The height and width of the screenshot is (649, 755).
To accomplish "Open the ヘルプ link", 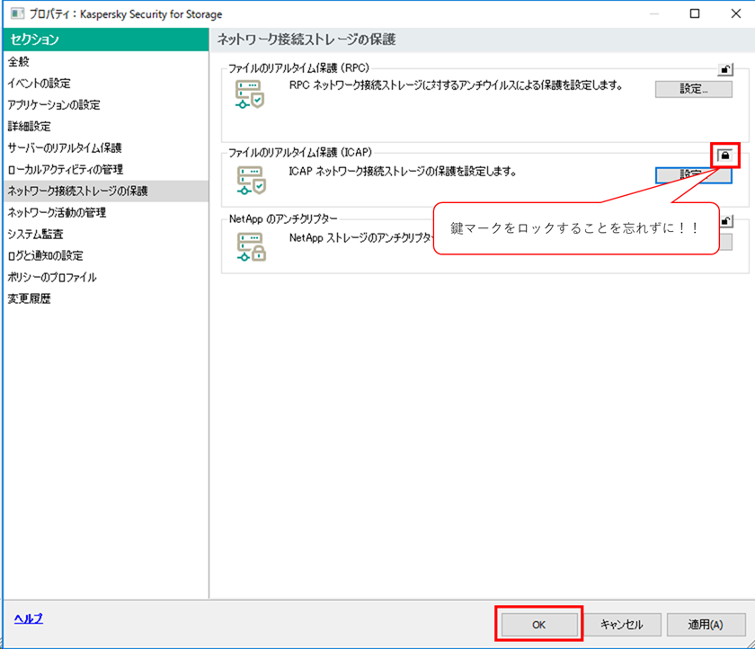I will click(29, 618).
